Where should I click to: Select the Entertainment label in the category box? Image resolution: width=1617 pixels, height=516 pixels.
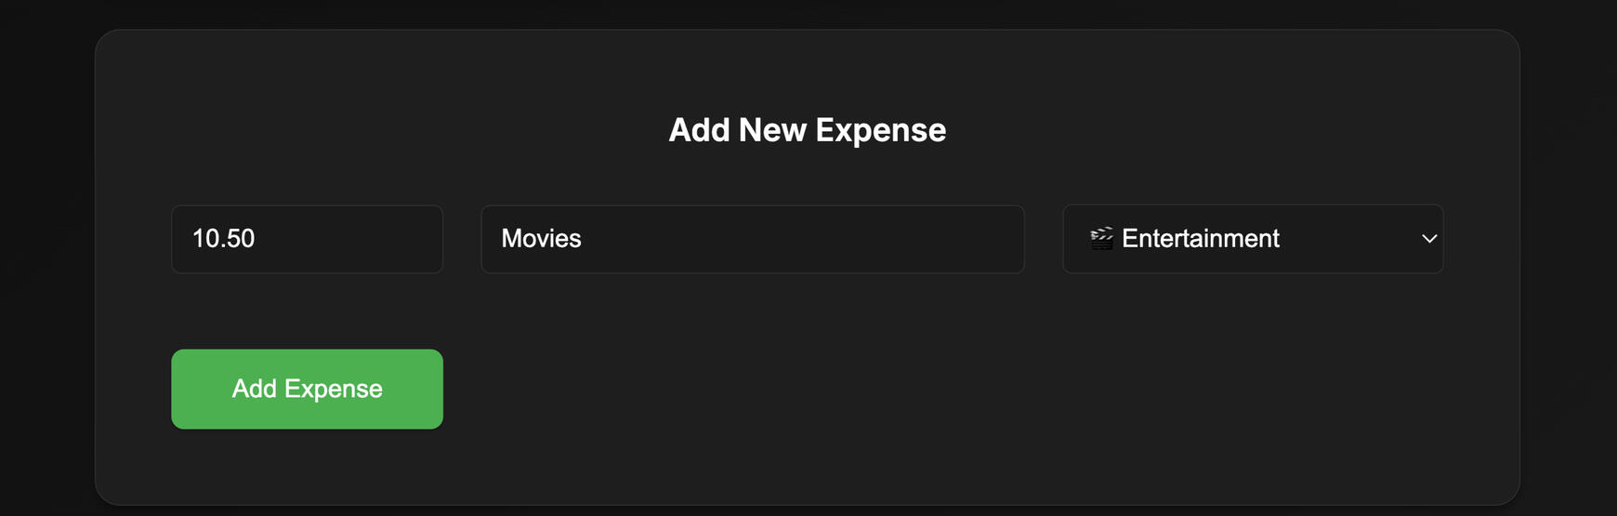pos(1200,239)
